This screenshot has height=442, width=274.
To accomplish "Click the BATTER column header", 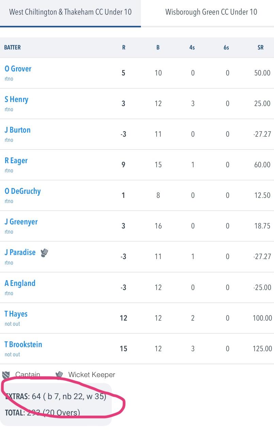I will [13, 48].
